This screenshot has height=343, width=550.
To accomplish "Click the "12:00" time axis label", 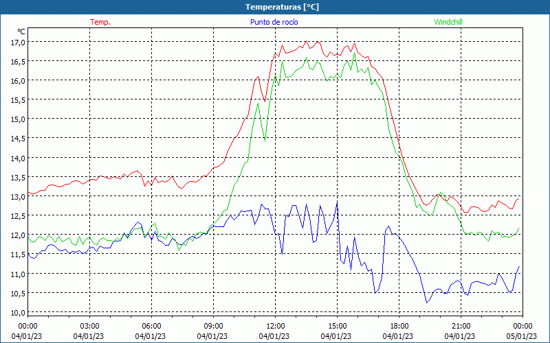I will 276,327.
